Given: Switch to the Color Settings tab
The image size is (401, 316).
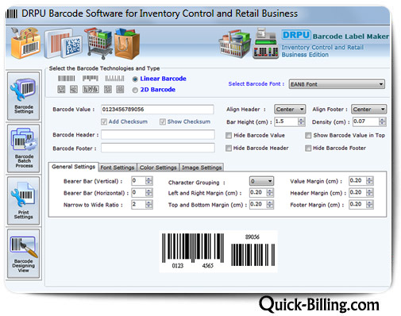Looking at the screenshot, I should (x=158, y=168).
